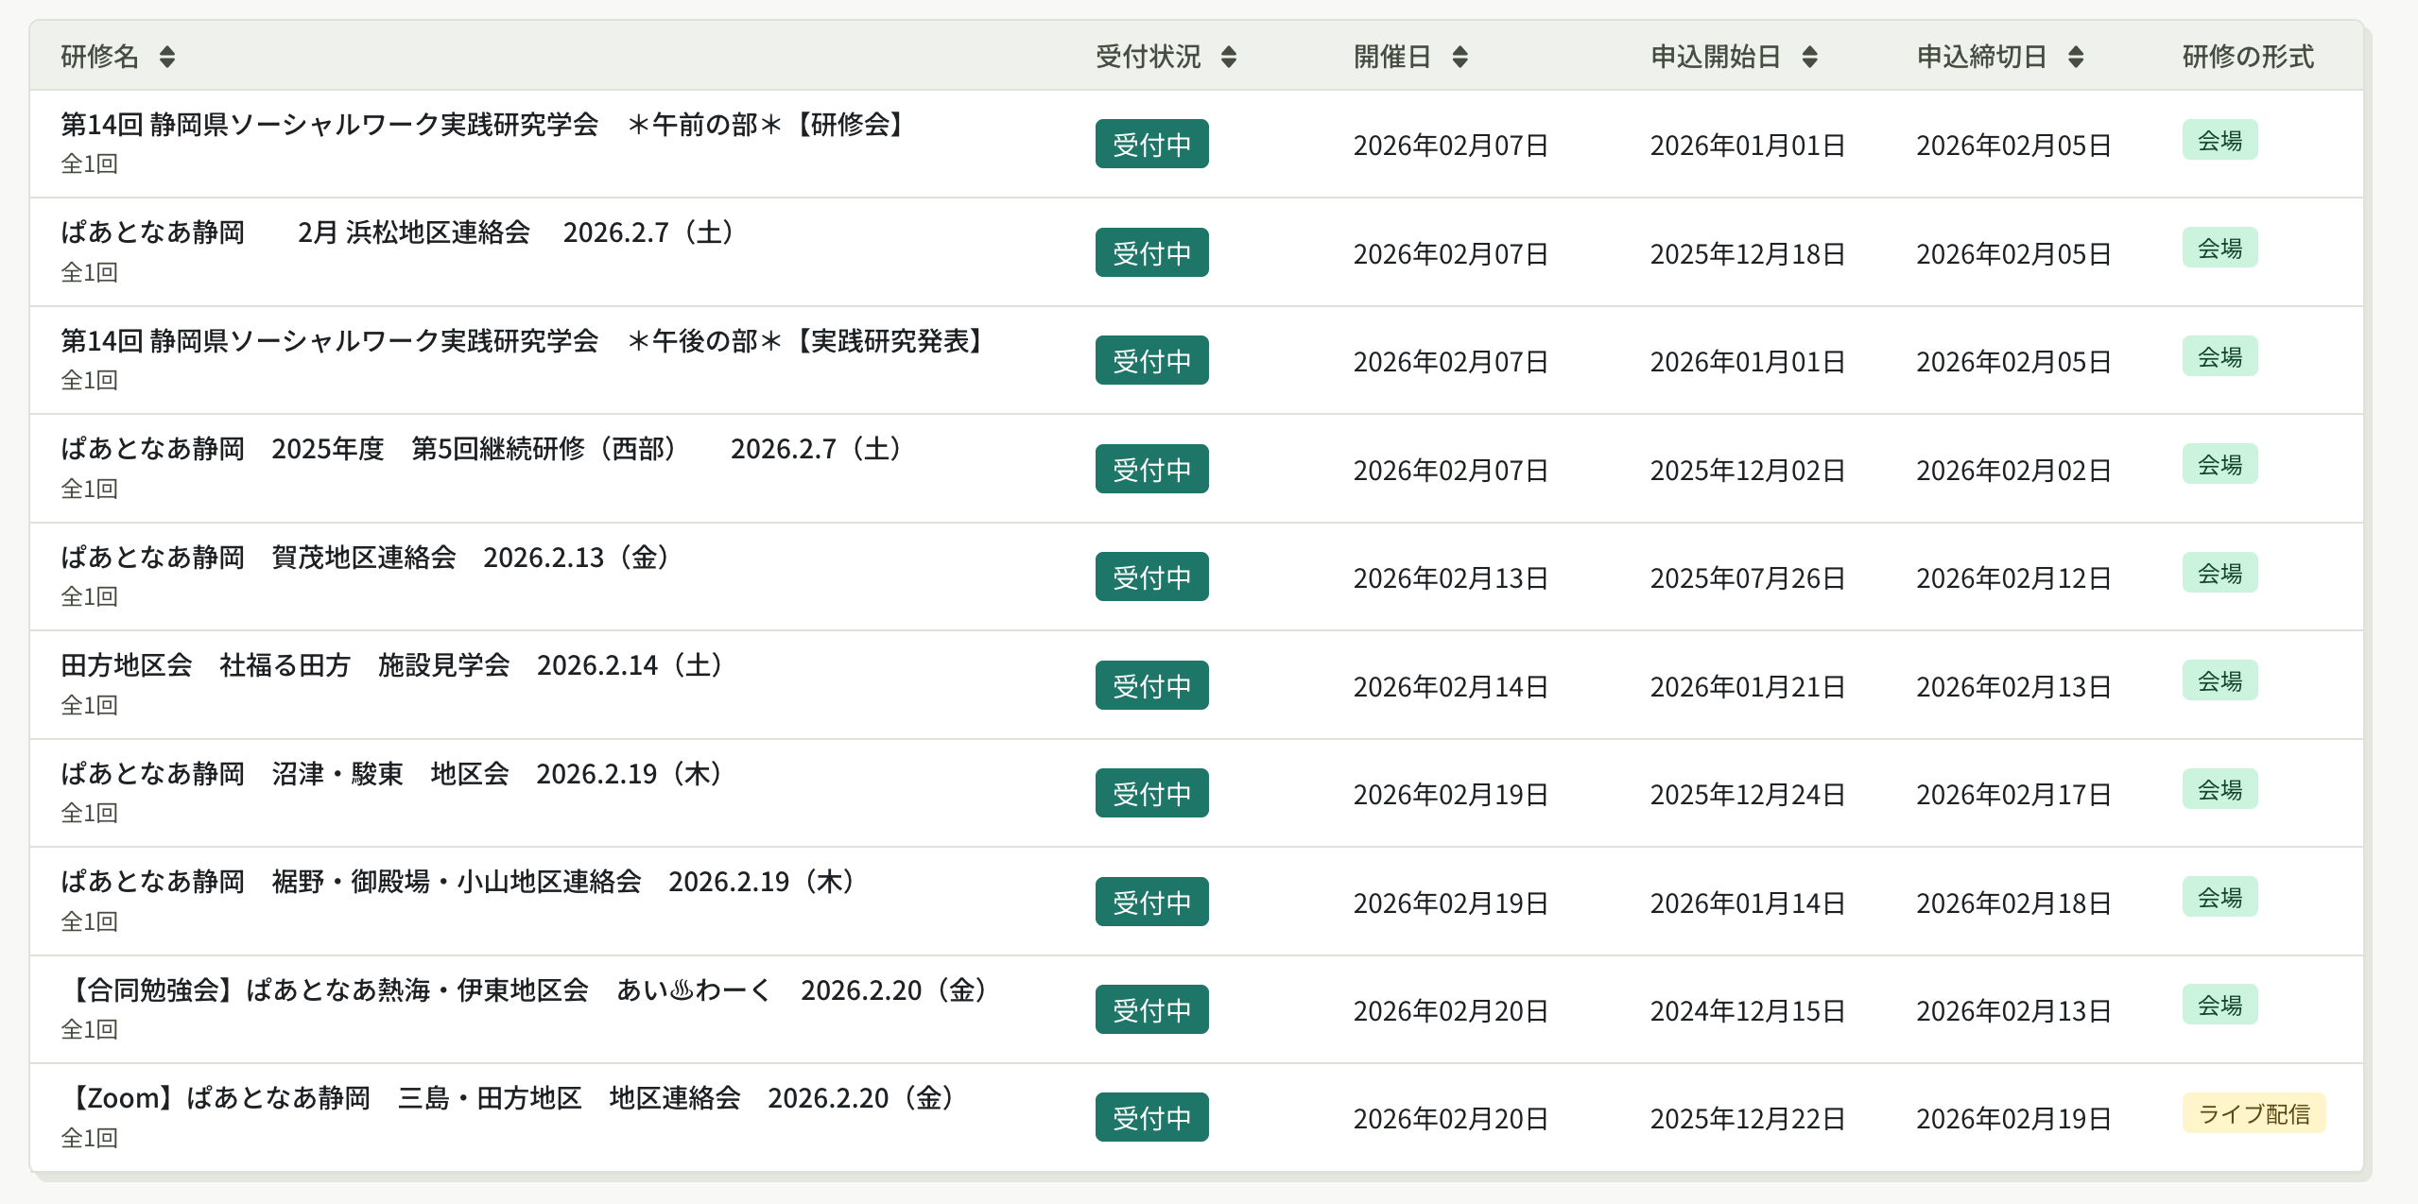Screen dimensions: 2418x1204
Task: Click the ライブ配信 format badge
Action: coord(2253,1114)
